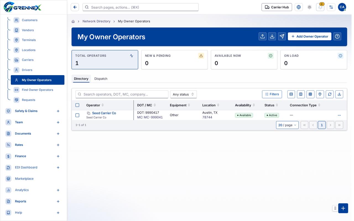This screenshot has width=354, height=221.
Task: Expand the Analytics sidebar section
Action: [58, 190]
